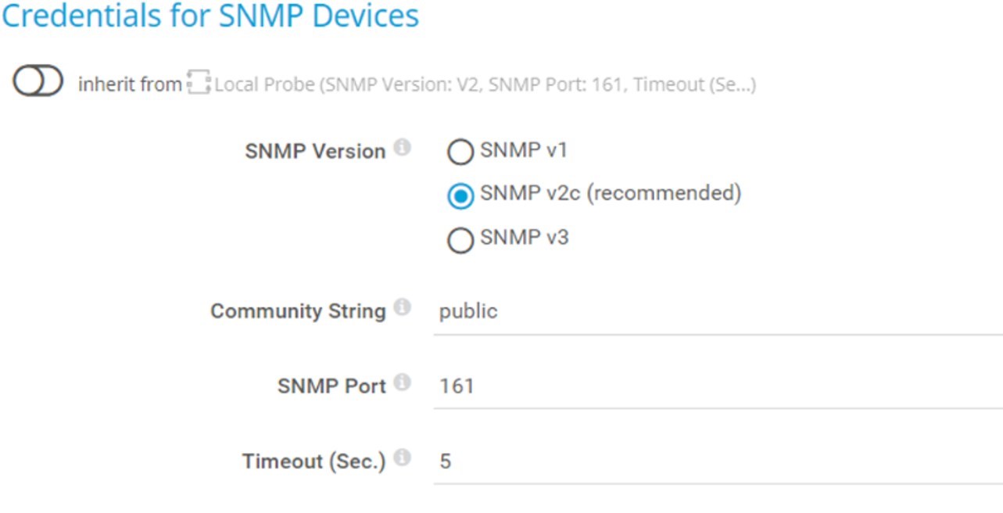
Task: Open the Local Probe inherited settings link
Action: tap(485, 84)
